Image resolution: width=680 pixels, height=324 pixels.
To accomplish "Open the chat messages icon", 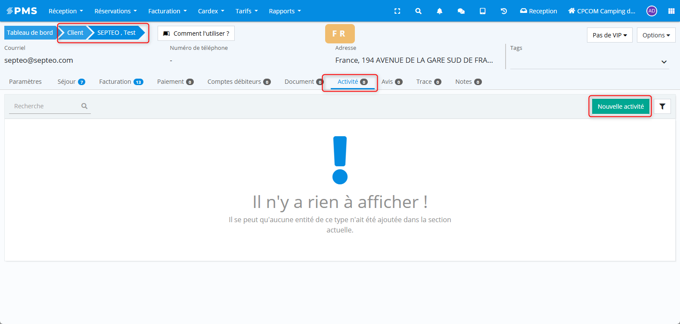I will (x=461, y=11).
